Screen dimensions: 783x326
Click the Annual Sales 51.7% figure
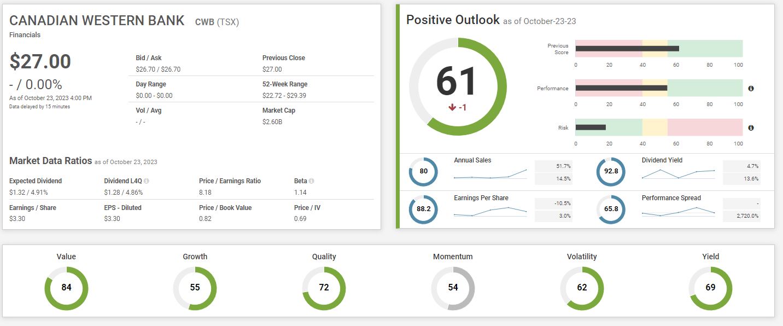(563, 166)
